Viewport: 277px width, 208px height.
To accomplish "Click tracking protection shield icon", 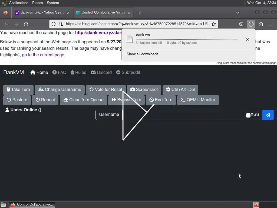I will click(54, 24).
